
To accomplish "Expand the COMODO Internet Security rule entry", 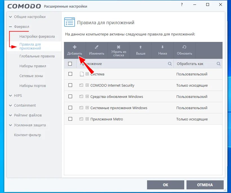I will tap(87, 85).
